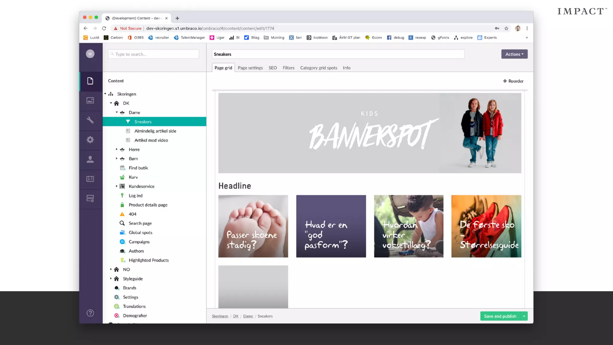Image resolution: width=613 pixels, height=345 pixels.
Task: Open the Users section icon in sidebar
Action: [90, 159]
